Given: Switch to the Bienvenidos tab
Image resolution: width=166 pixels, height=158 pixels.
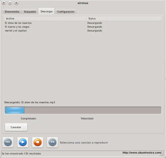Looking at the screenshot, I should pos(12,12).
